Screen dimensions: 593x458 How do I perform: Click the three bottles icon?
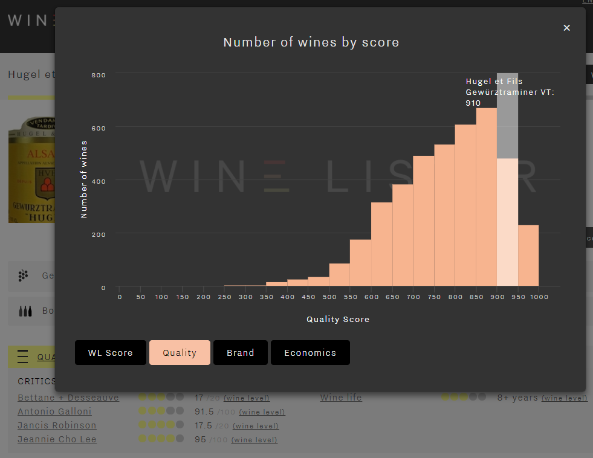click(x=25, y=311)
